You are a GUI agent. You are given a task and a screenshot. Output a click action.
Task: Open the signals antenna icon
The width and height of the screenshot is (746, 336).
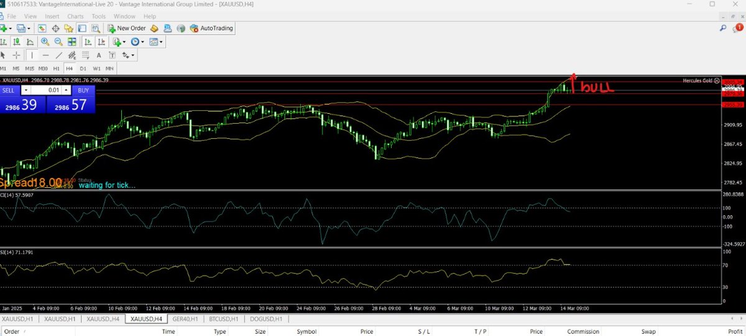click(x=181, y=28)
